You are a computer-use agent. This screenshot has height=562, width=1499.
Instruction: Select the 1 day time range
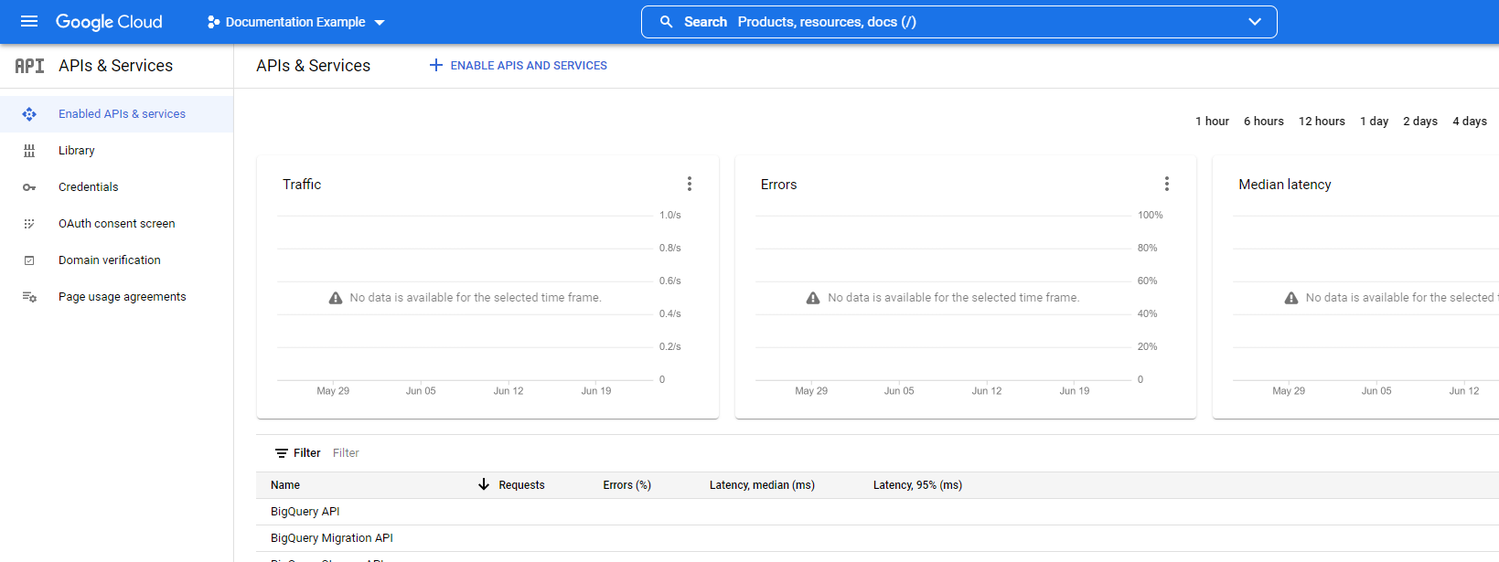click(x=1374, y=122)
